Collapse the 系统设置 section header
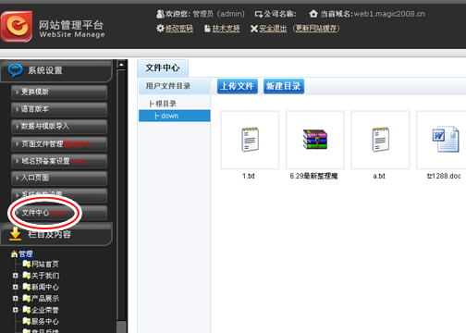466x333 pixels. [x=56, y=70]
